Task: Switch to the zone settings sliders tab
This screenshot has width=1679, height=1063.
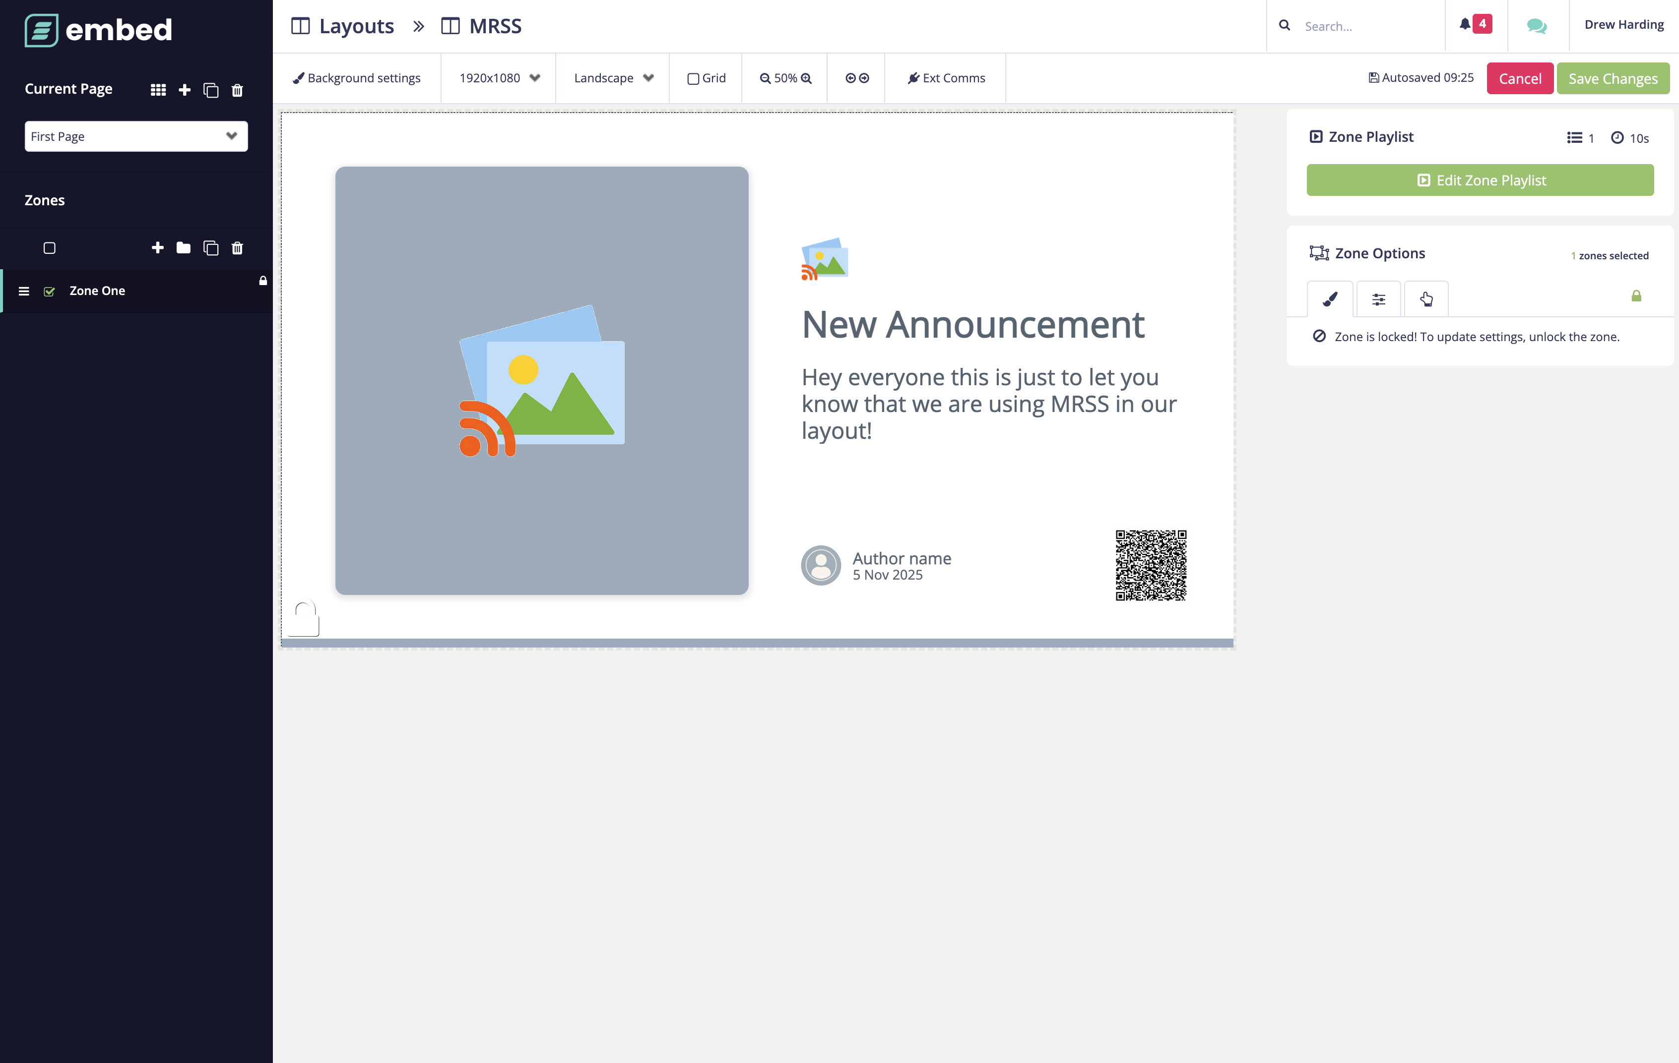Action: coord(1378,299)
